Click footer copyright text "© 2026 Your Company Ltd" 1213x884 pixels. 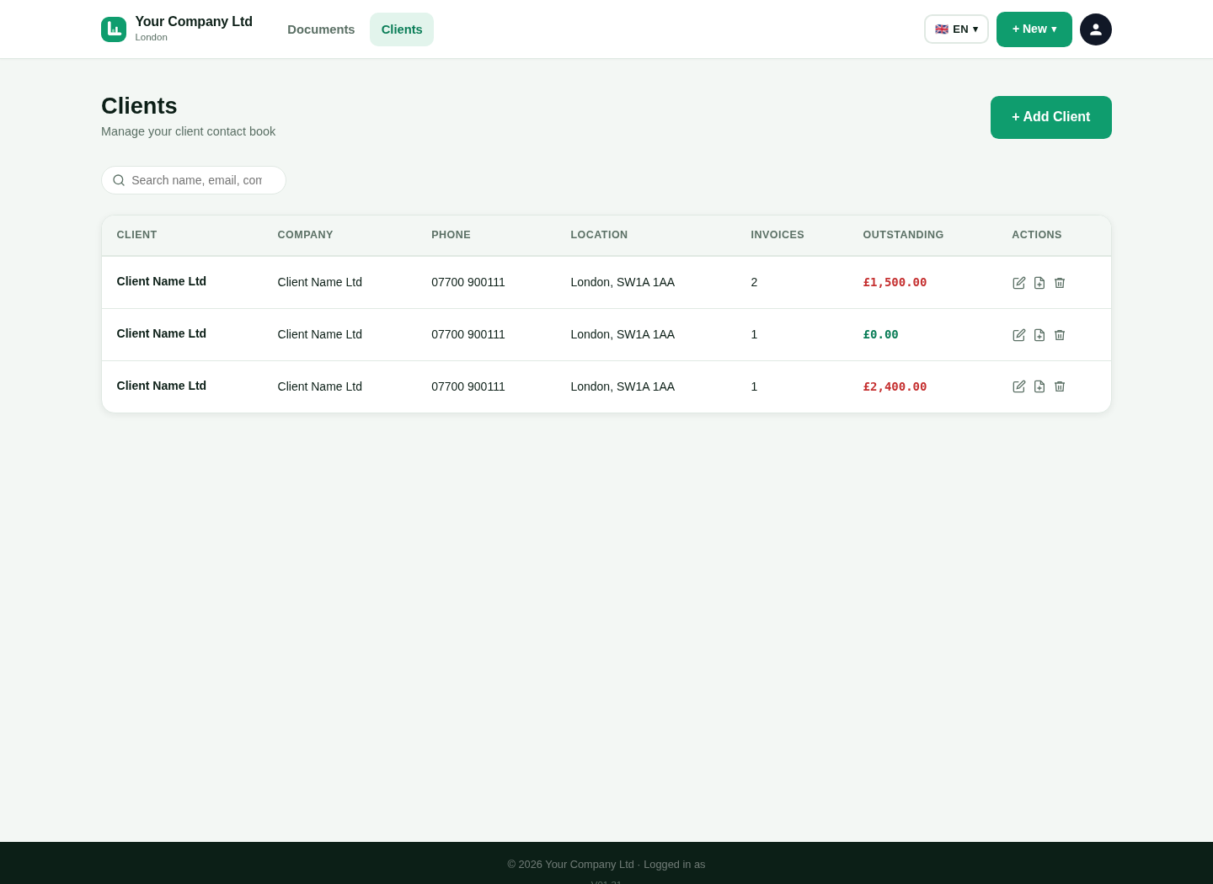(x=570, y=865)
